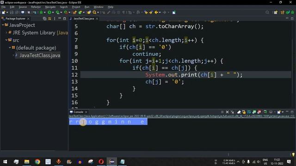
Task: Open a new console view icon
Action: click(x=279, y=112)
